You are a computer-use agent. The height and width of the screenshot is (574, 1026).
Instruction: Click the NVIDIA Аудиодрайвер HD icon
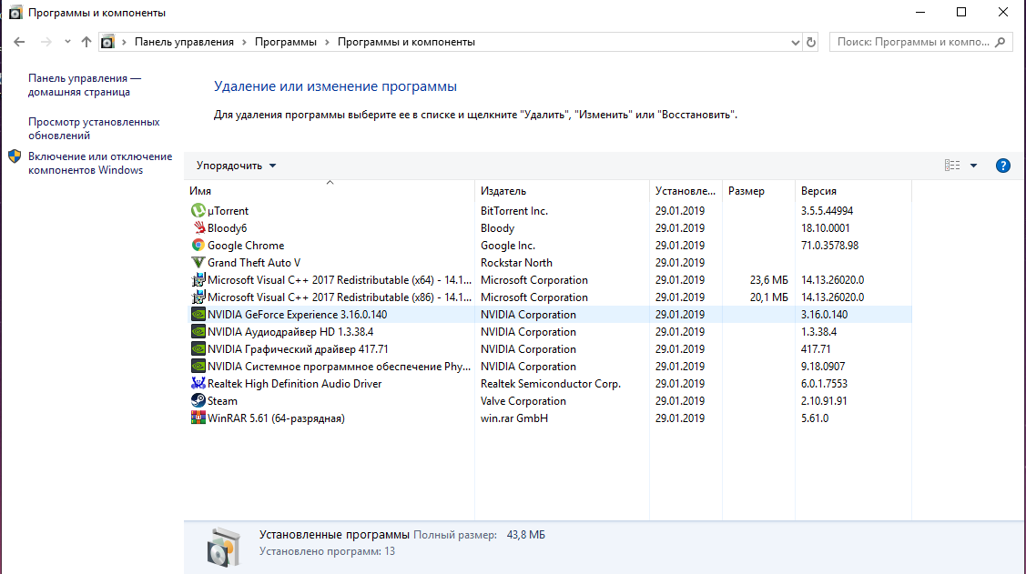198,331
